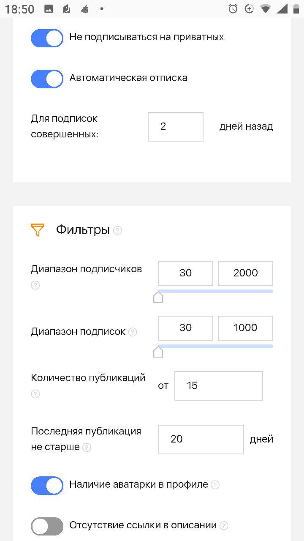Toggle Наличие аватарки в профиле switch

pos(47,486)
